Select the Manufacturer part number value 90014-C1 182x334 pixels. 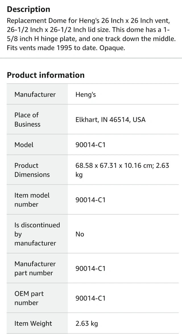pyautogui.click(x=90, y=268)
